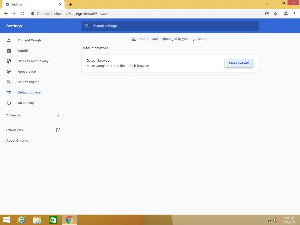This screenshot has width=300, height=225.
Task: Focus the Search settings field
Action: pyautogui.click(x=170, y=26)
